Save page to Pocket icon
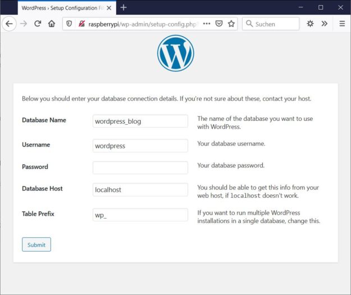Screen dimensions: 351x295 click(x=219, y=24)
